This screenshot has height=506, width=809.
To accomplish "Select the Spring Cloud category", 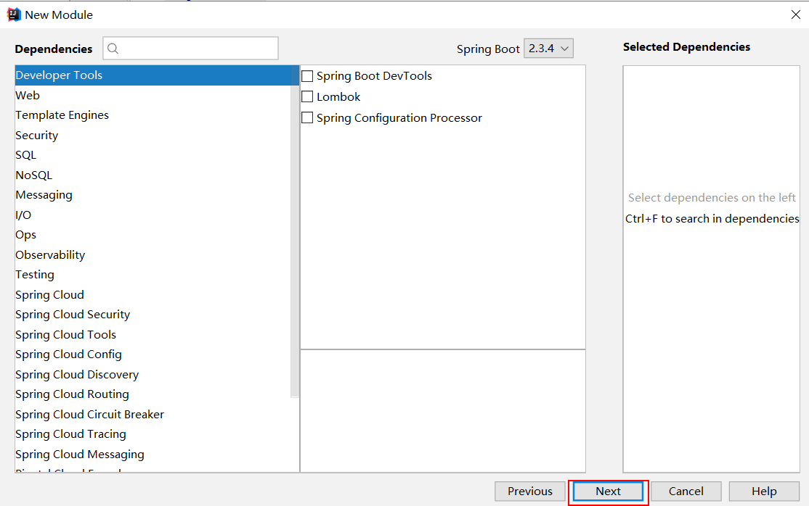I will tap(154, 295).
